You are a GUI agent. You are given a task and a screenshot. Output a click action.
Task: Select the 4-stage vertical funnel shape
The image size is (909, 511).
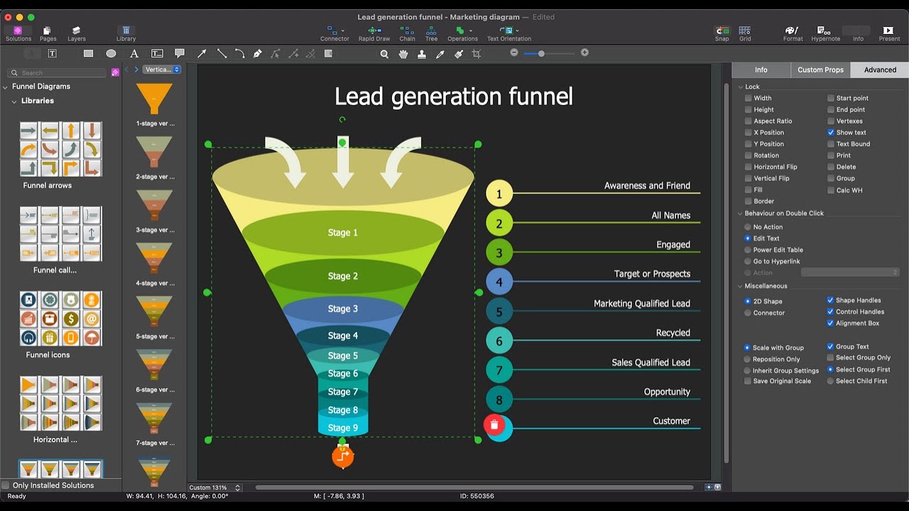pyautogui.click(x=155, y=259)
